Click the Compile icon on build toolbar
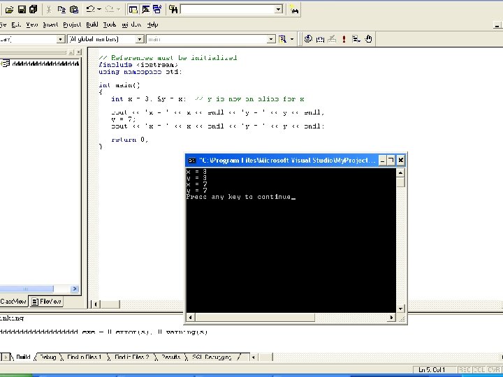The height and width of the screenshot is (377, 503). (x=309, y=39)
